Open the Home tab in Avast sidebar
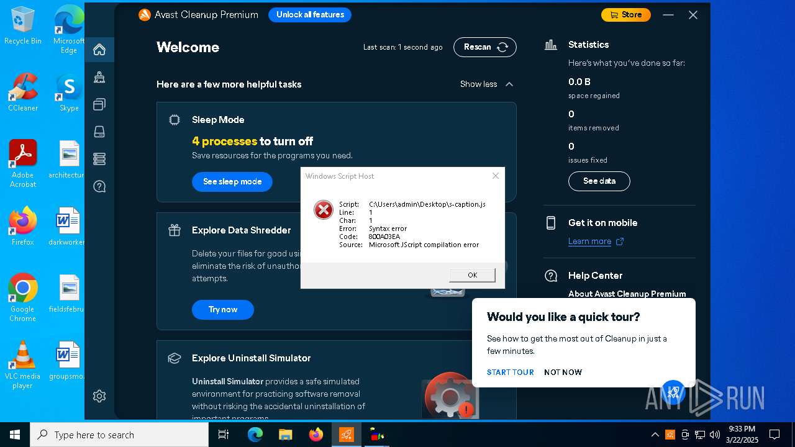This screenshot has width=795, height=447. click(99, 50)
